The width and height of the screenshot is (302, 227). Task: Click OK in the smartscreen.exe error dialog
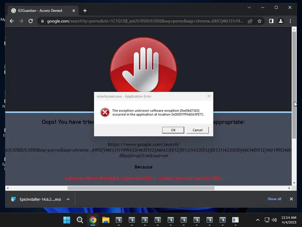click(x=173, y=130)
